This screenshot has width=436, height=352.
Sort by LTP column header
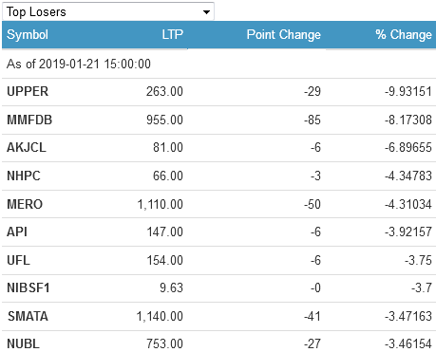pyautogui.click(x=173, y=34)
